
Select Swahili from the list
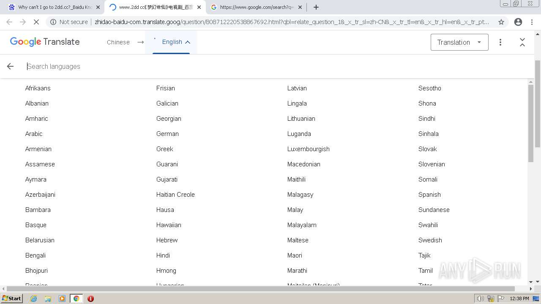click(428, 225)
